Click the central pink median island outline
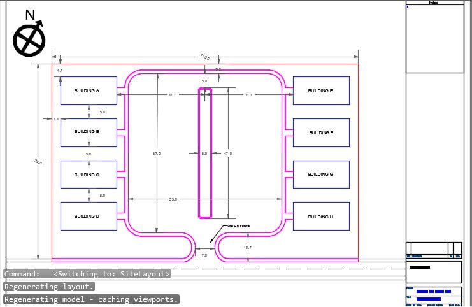 click(205, 153)
